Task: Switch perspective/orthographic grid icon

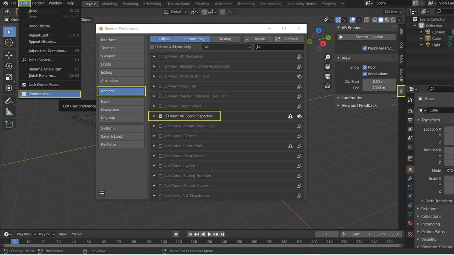Action: [x=328, y=86]
